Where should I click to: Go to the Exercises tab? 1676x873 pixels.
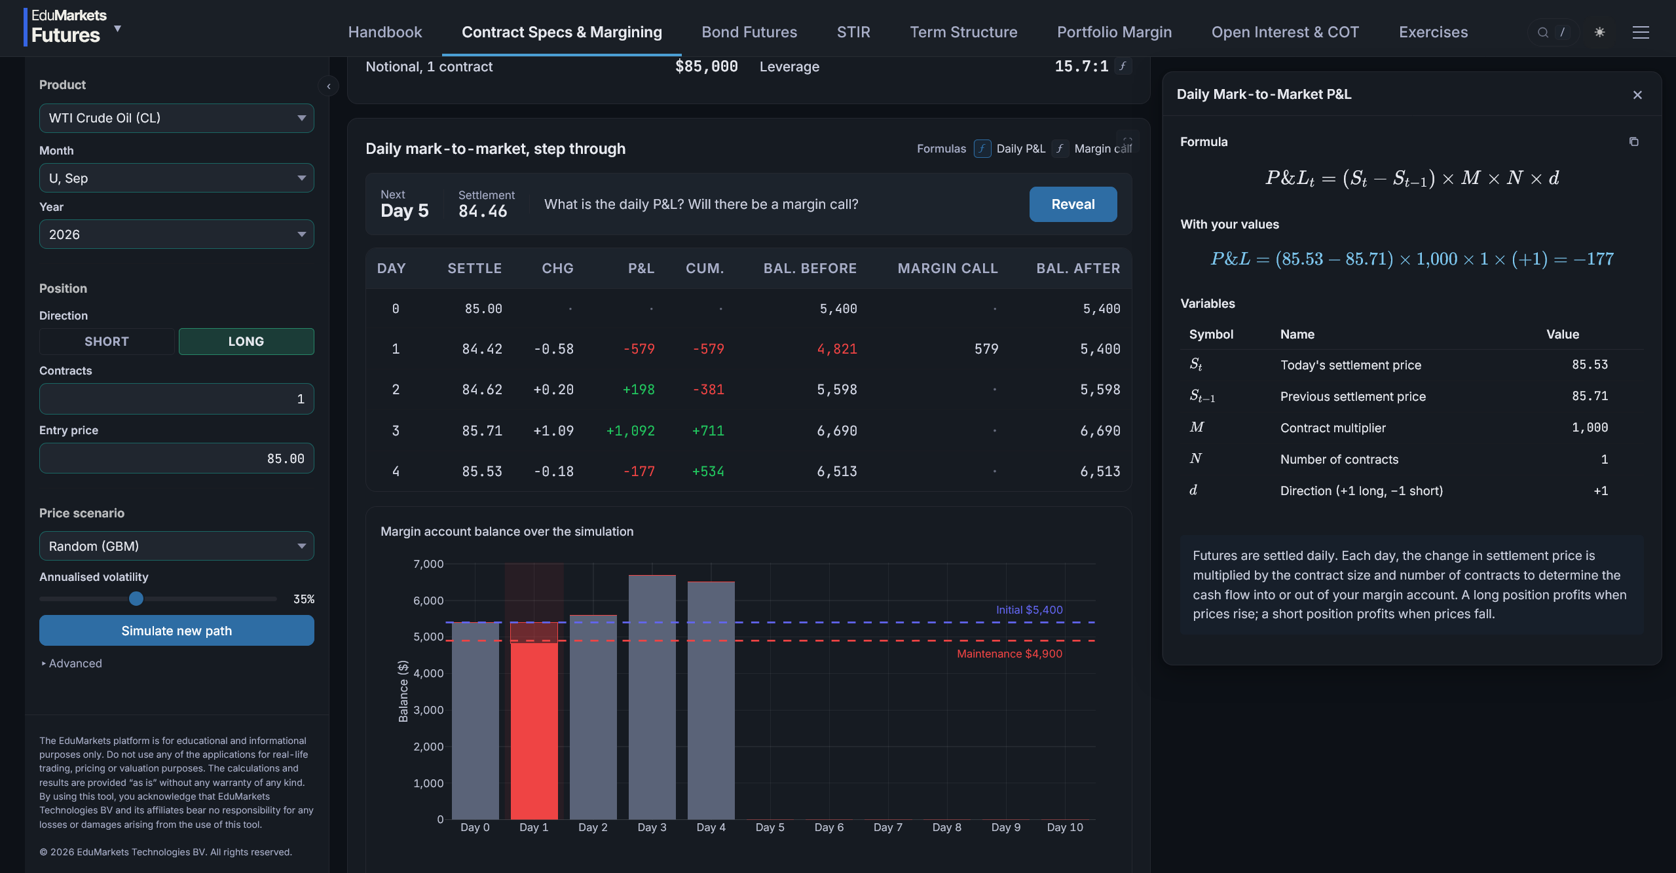click(x=1433, y=32)
